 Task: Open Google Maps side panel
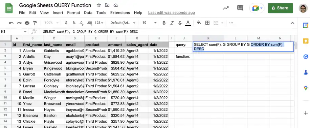coord(306,88)
